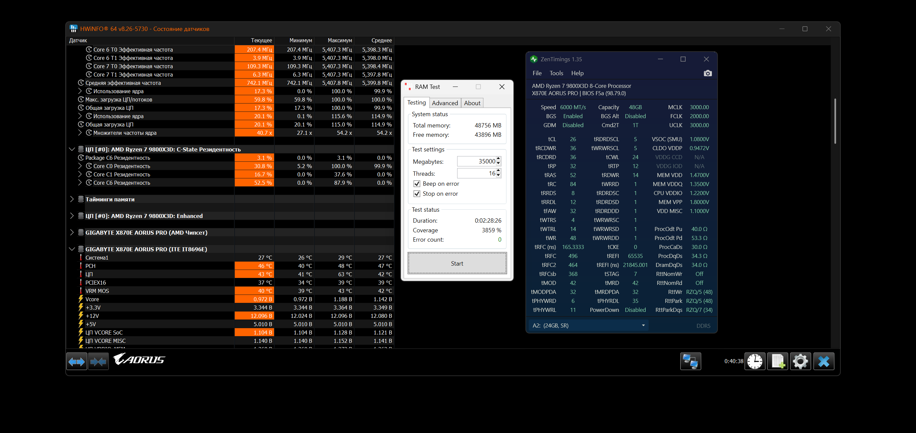The image size is (916, 433).
Task: Click the HWiNFO expand columns arrows icon
Action: [x=77, y=361]
